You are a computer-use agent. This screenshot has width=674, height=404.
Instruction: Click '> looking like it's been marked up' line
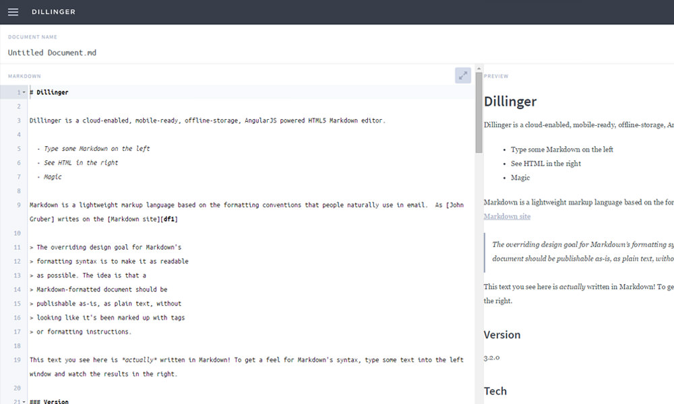click(x=107, y=318)
